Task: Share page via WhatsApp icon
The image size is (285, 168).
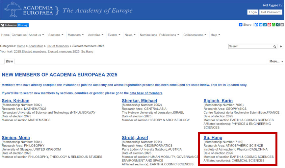Action: [273, 25]
